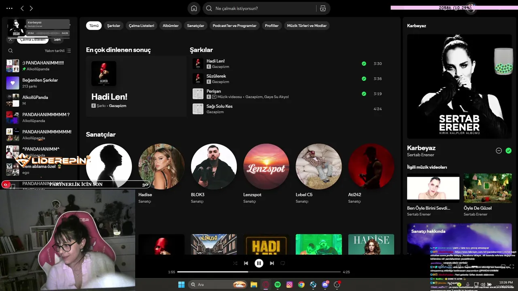Open Instagram from the taskbar
This screenshot has height=291, width=518.
click(289, 285)
